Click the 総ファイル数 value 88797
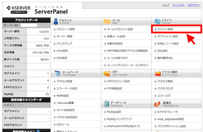This screenshot has height=132, width=203. coord(45,60)
